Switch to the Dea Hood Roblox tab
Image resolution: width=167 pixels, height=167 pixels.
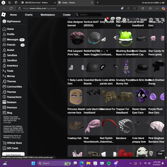click(38, 3)
